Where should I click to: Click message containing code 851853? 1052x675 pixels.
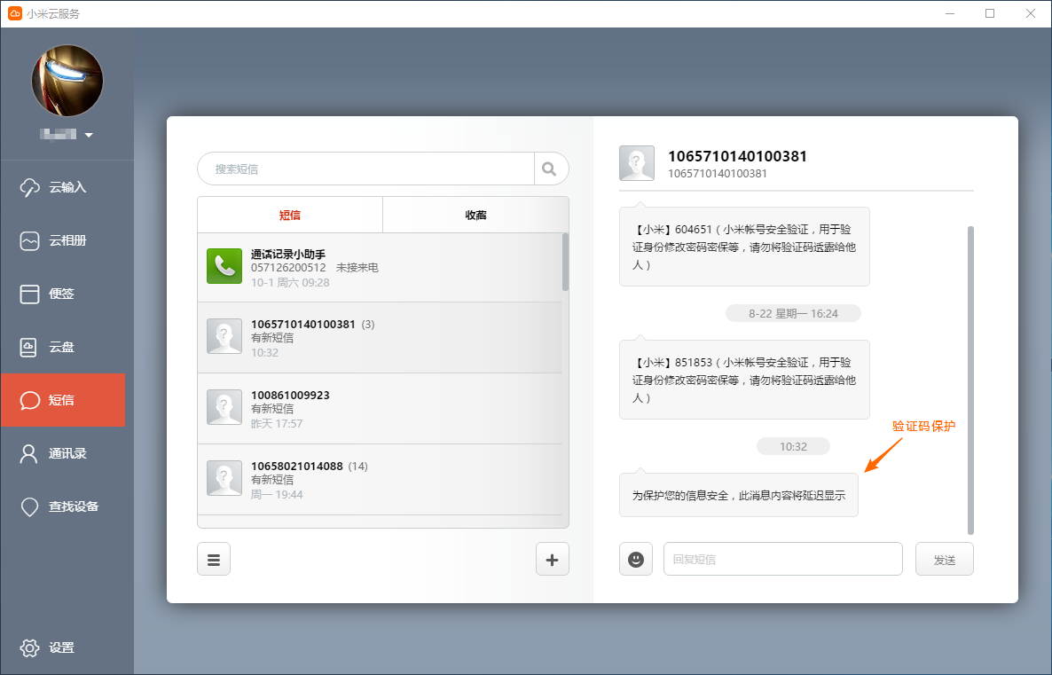coord(744,380)
